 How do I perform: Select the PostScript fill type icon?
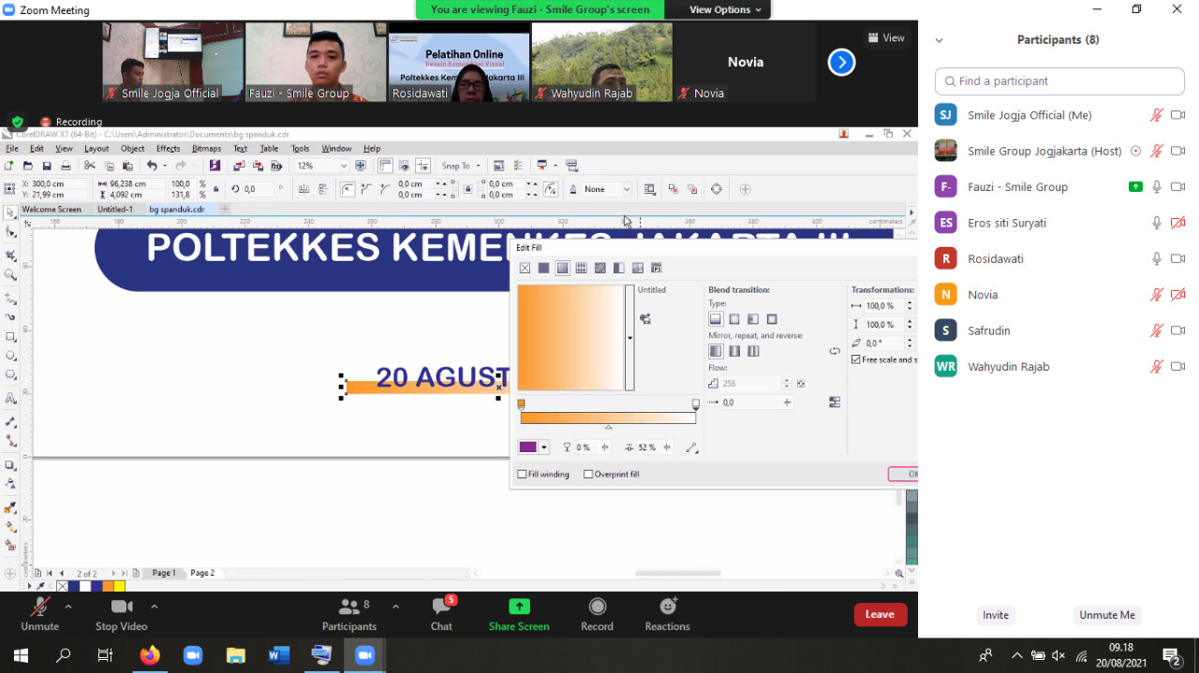(x=657, y=269)
